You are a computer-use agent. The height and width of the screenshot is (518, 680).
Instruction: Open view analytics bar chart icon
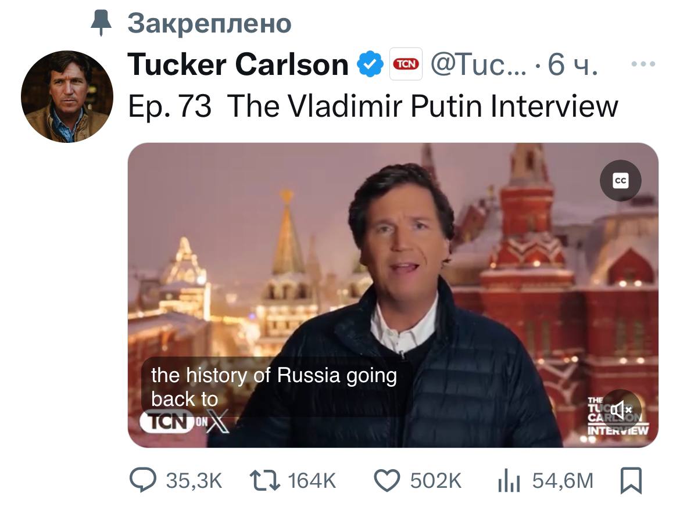[x=509, y=481]
